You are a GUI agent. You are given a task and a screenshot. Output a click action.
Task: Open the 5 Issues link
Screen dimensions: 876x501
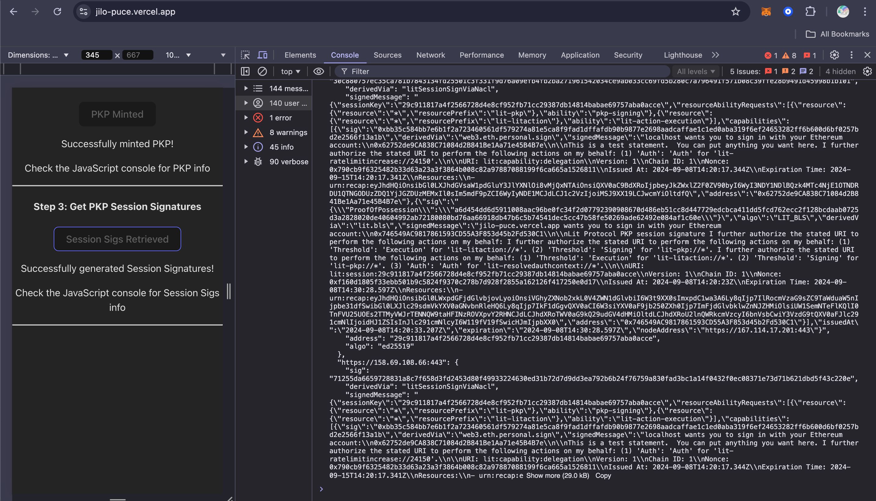click(771, 72)
